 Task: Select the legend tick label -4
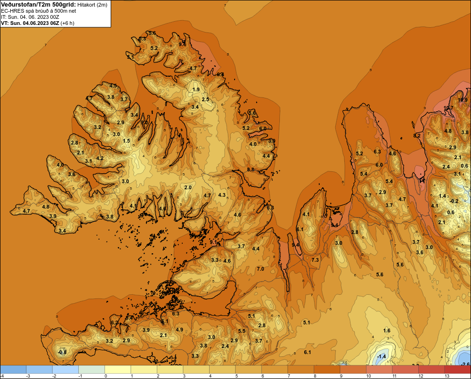tap(2, 376)
